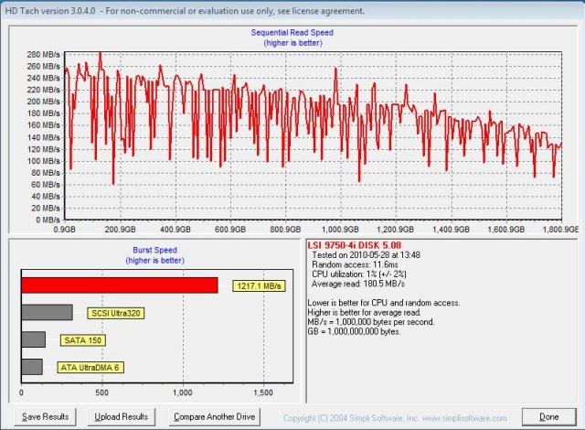Click the Random access: 11.6ms line
This screenshot has height=430, width=585.
[355, 264]
